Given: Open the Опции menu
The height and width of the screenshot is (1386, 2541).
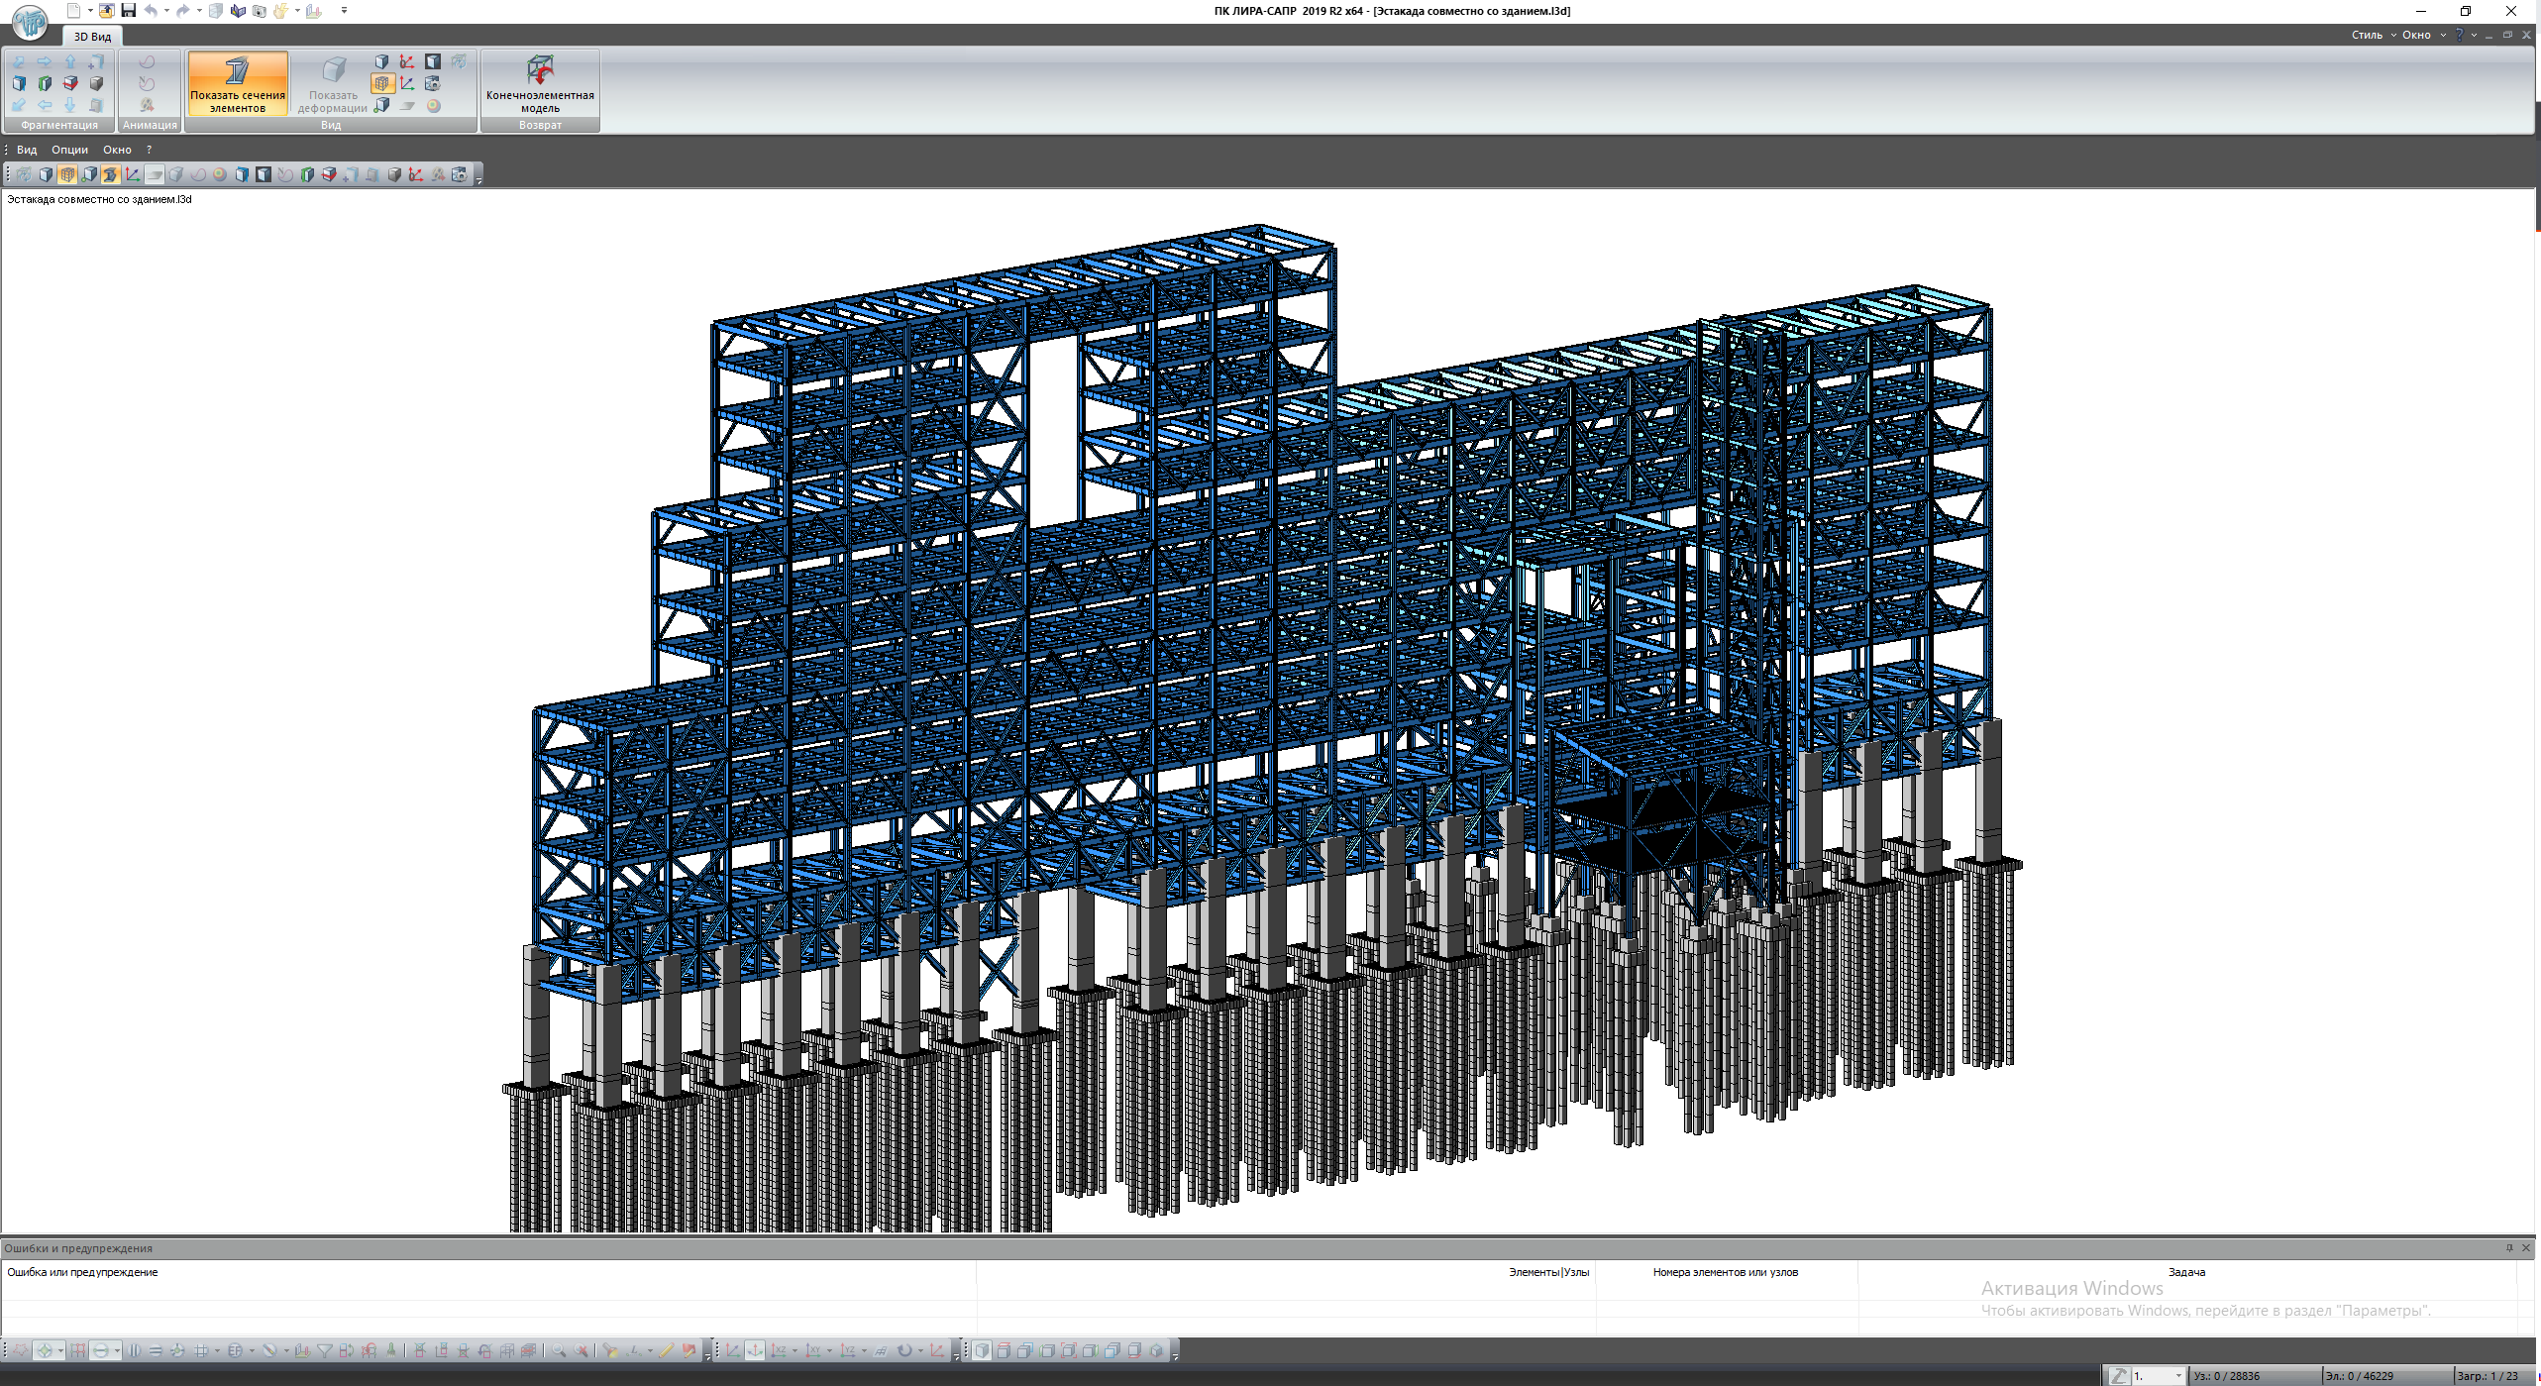Looking at the screenshot, I should point(69,150).
